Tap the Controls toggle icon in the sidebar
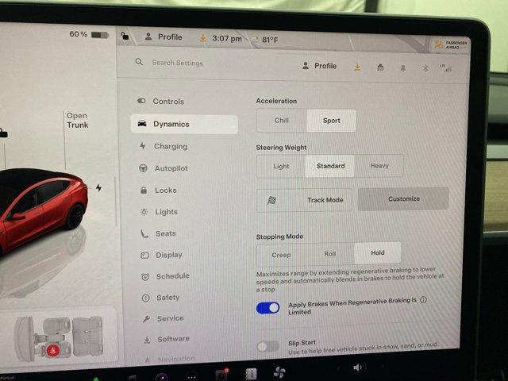Image resolution: width=508 pixels, height=381 pixels. (x=141, y=101)
